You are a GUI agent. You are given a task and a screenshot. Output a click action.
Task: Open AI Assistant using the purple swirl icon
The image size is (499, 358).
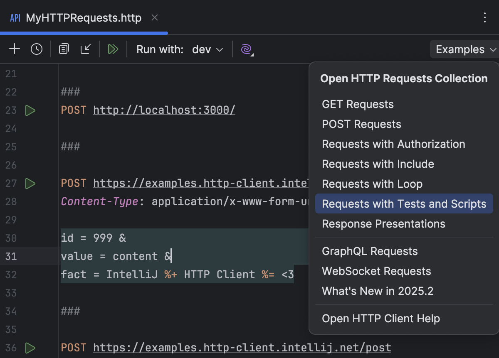coord(246,49)
